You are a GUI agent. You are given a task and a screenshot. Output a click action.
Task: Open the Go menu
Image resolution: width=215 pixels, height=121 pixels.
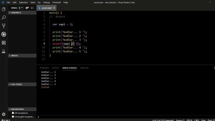pos(39,2)
